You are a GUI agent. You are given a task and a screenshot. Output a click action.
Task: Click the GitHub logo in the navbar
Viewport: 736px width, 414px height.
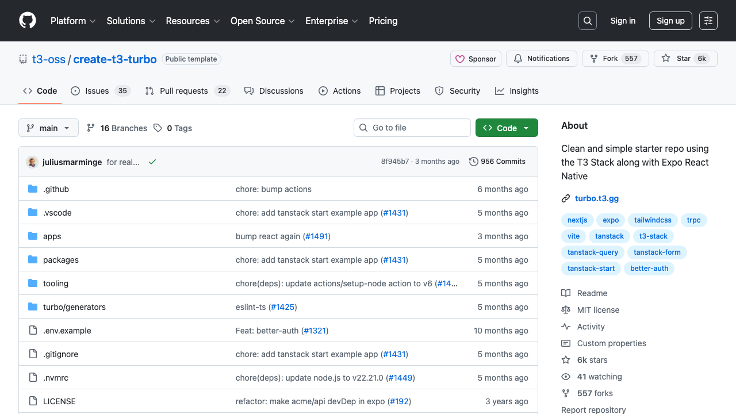pos(27,21)
